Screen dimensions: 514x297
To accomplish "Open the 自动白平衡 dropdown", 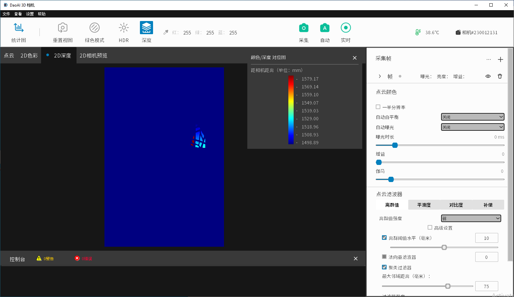I will (x=473, y=117).
